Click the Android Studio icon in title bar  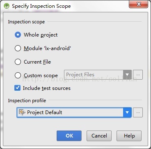[7, 6]
